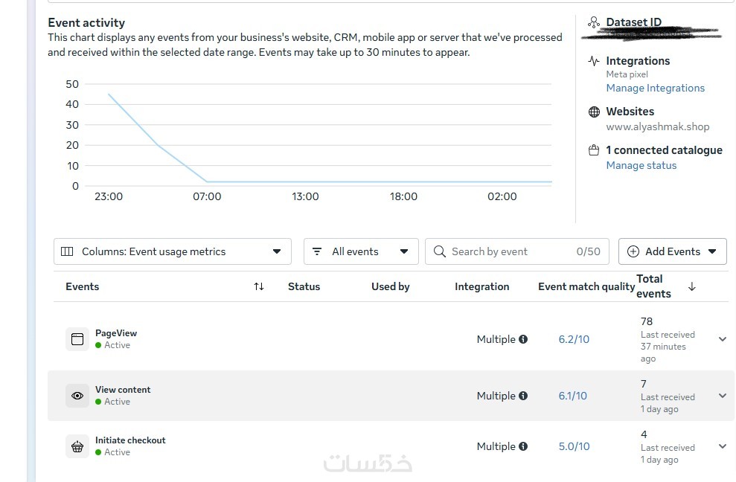The width and height of the screenshot is (736, 482).
Task: Open the Add Events dropdown button
Action: coord(672,251)
